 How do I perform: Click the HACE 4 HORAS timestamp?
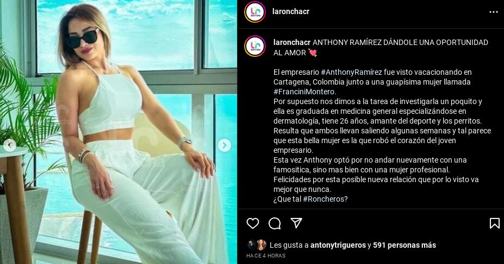(266, 256)
